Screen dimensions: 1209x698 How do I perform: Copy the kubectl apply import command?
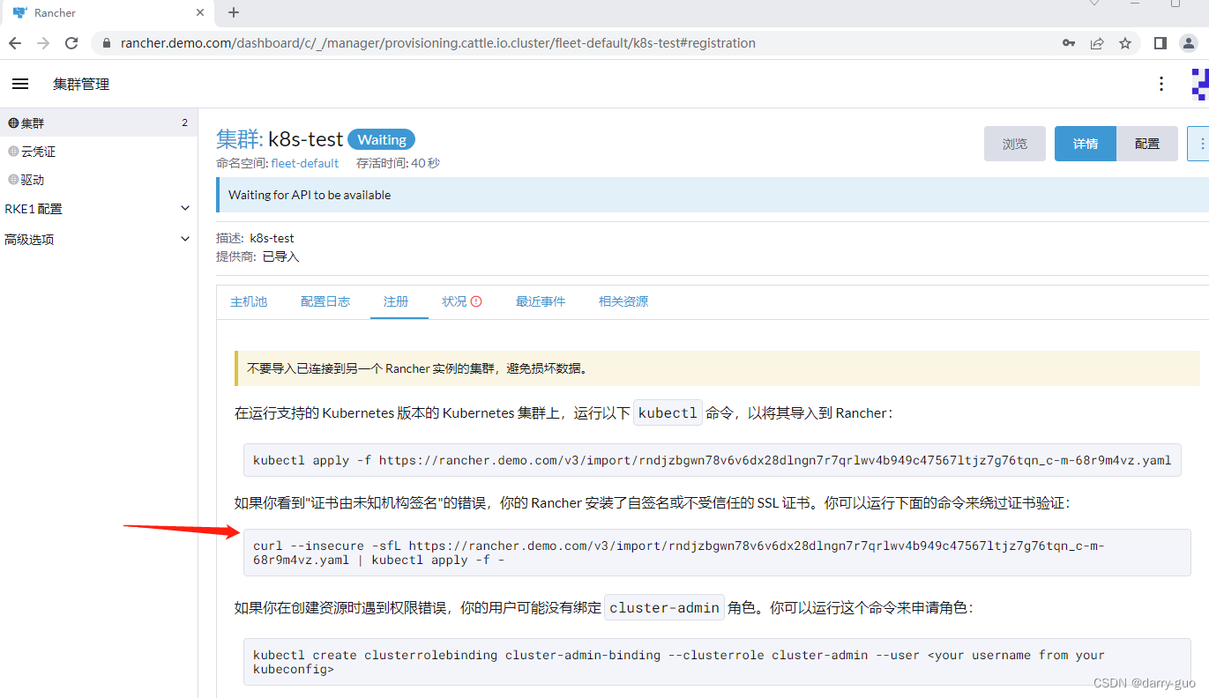(712, 460)
